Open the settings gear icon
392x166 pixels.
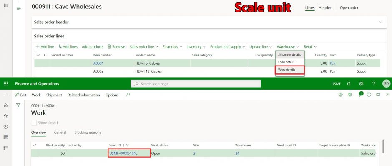click(x=361, y=84)
